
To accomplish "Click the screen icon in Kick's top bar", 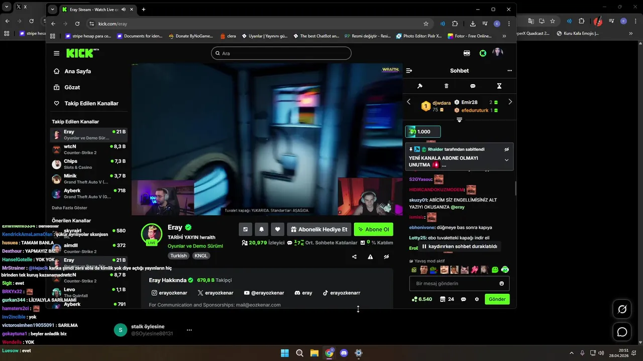I will pyautogui.click(x=467, y=53).
